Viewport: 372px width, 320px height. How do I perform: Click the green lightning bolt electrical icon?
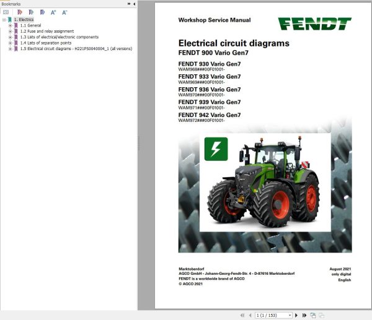[x=216, y=149]
